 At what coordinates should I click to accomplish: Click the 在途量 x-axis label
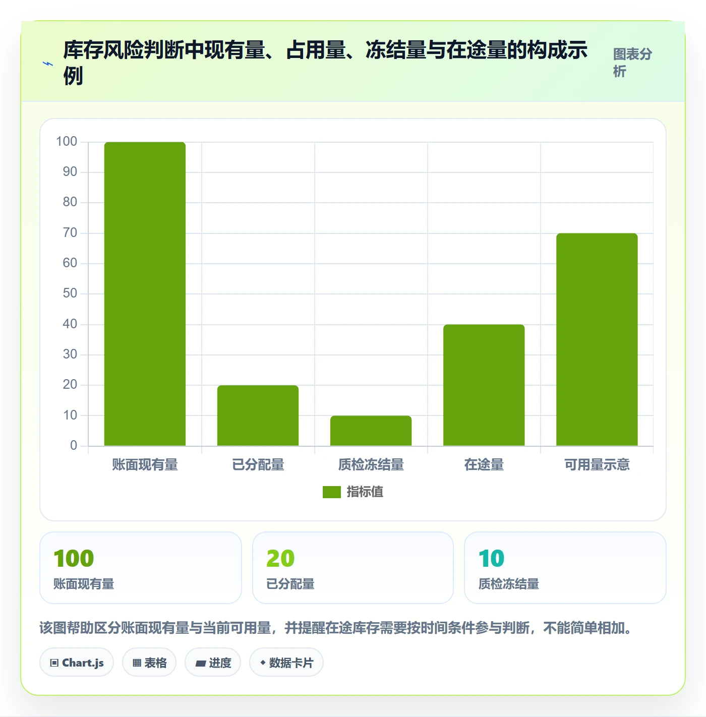coord(484,464)
